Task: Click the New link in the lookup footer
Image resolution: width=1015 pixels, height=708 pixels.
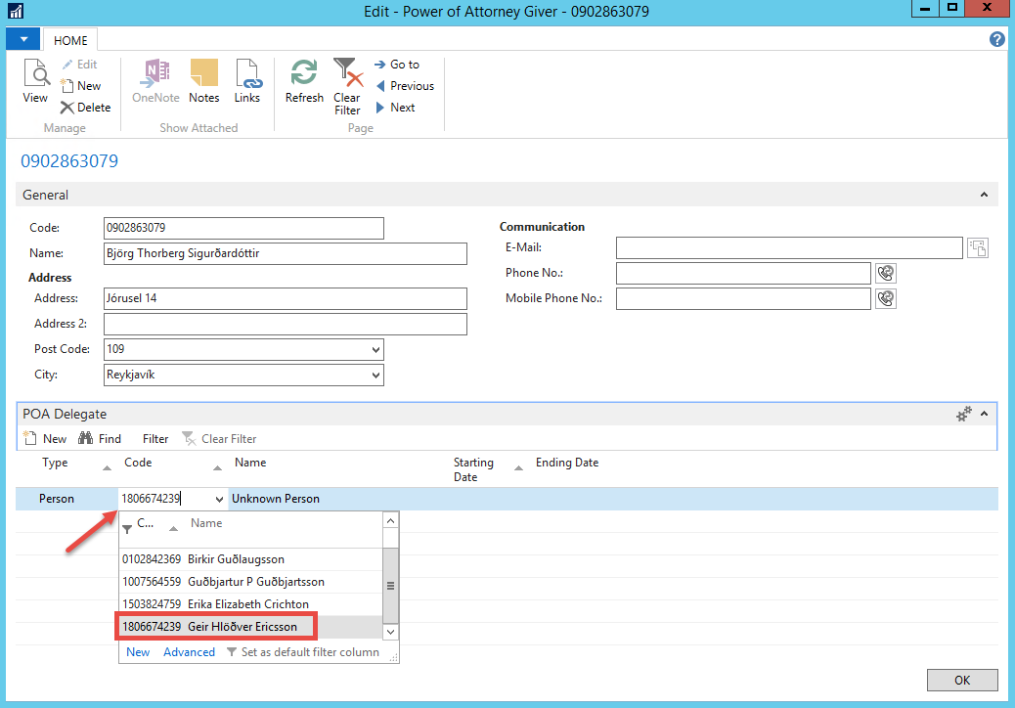Action: [x=138, y=652]
